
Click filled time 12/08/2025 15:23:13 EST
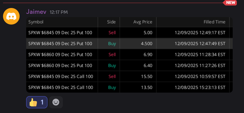[200, 87]
